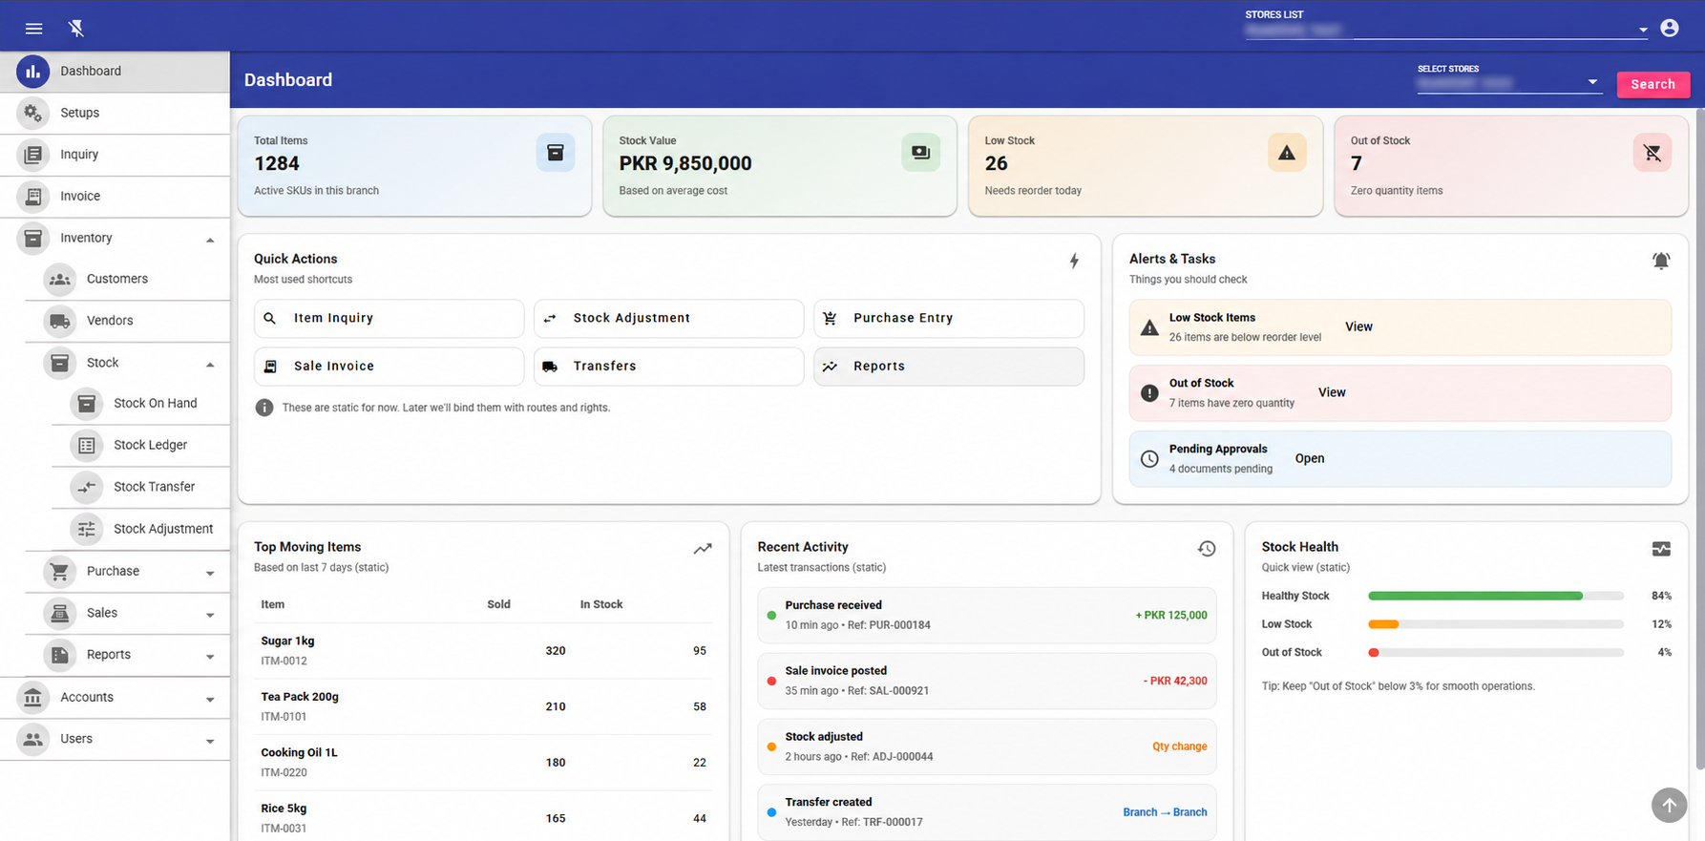This screenshot has width=1705, height=841.
Task: Click the Out of Stock alert exclamation icon
Action: click(x=1149, y=393)
